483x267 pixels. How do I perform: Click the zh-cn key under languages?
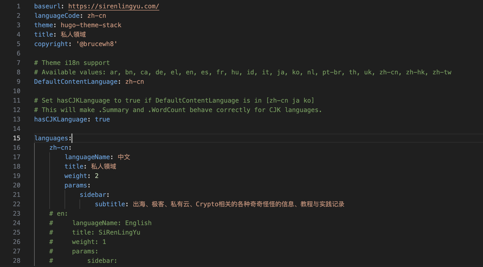[59, 148]
